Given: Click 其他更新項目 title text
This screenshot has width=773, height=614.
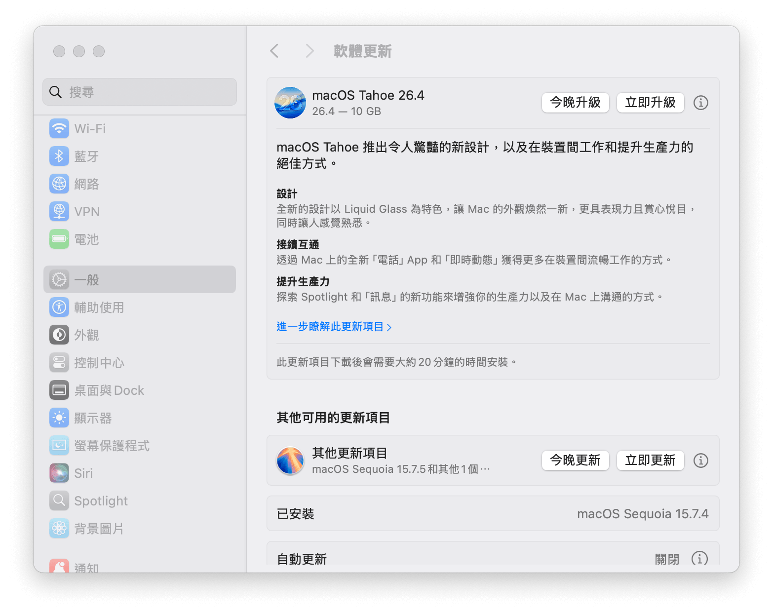Looking at the screenshot, I should pyautogui.click(x=349, y=453).
